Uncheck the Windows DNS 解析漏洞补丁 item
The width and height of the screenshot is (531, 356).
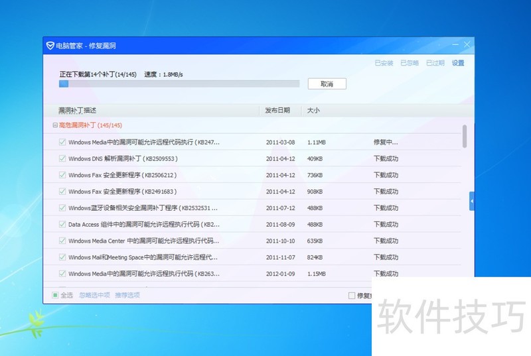click(x=62, y=158)
